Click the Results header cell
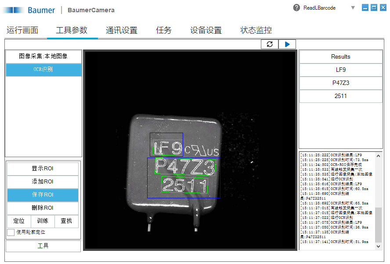Screen dimensions: 390x264 point(341,57)
